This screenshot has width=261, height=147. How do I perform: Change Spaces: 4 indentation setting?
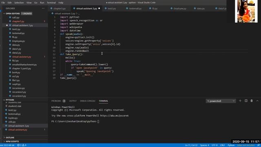[x=204, y=145]
